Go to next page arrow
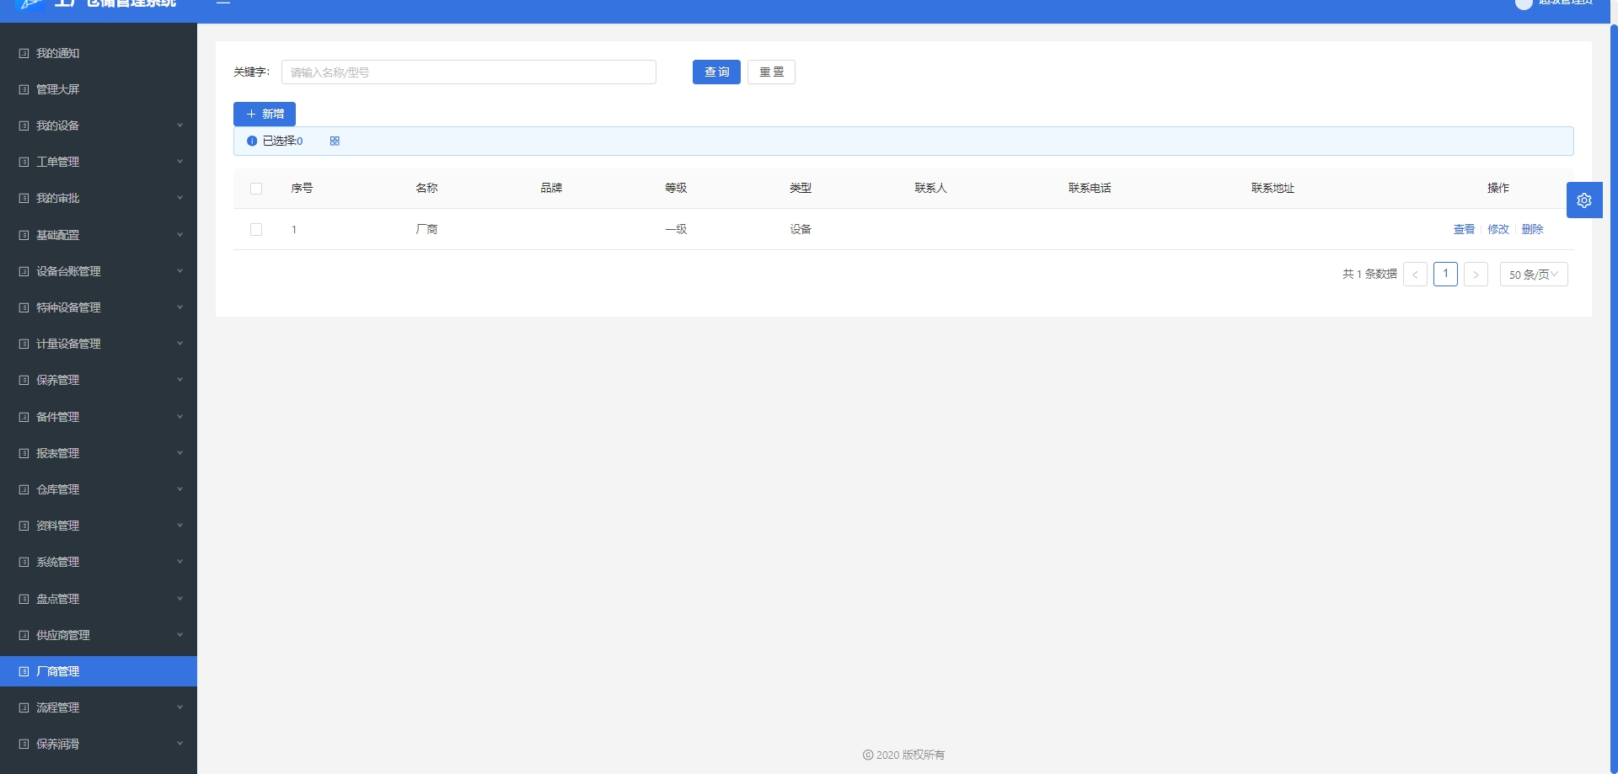This screenshot has height=774, width=1618. [1475, 275]
